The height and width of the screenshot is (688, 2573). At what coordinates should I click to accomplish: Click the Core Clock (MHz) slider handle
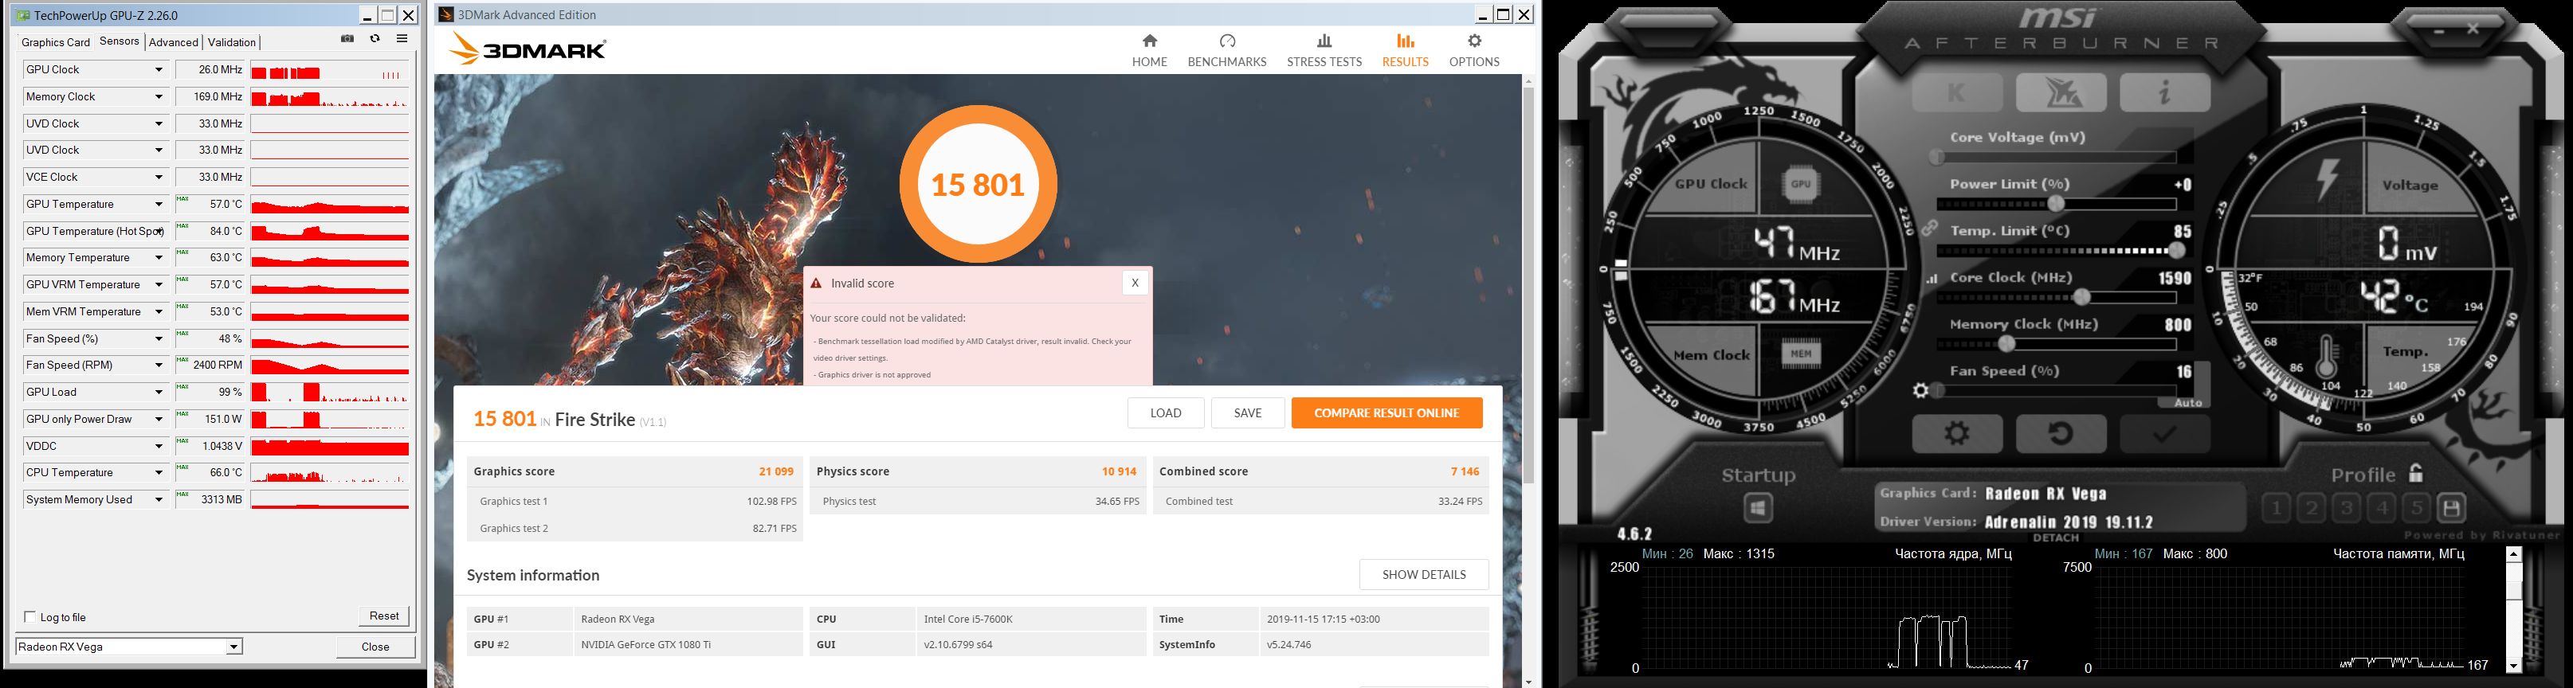click(2081, 298)
